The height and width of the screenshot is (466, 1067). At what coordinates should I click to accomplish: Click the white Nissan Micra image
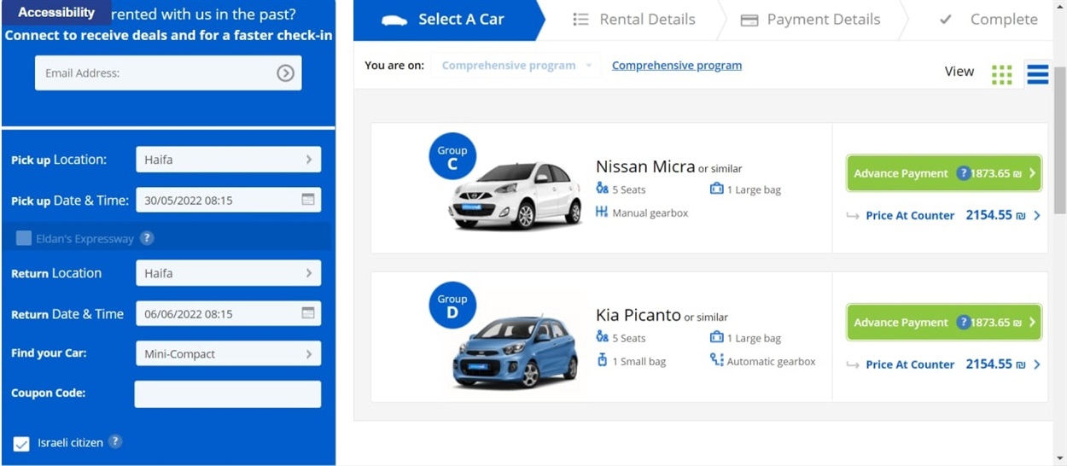(515, 196)
